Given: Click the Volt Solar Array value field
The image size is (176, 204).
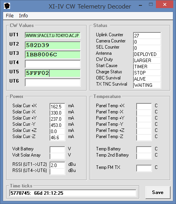Looking at the screenshot, I should (57, 156).
